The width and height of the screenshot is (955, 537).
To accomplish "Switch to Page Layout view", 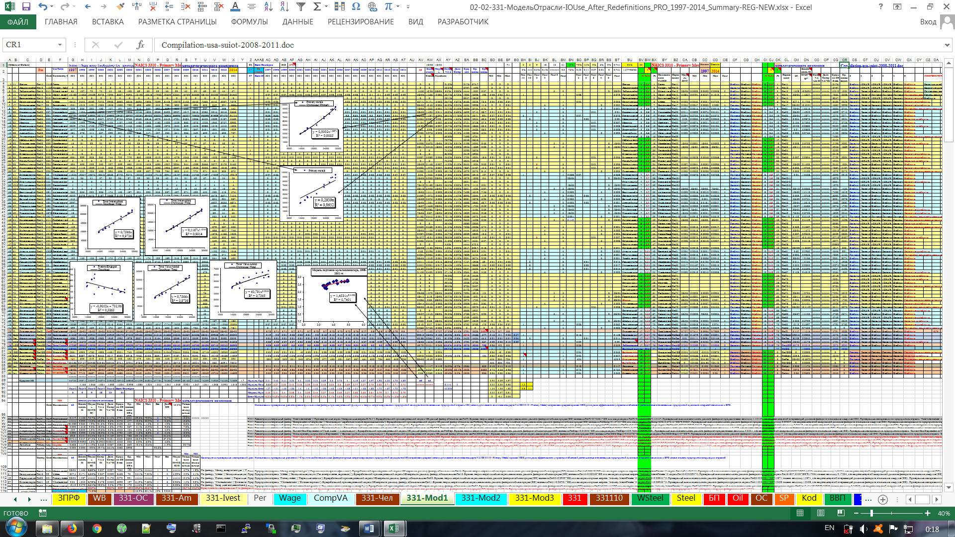I will 821,513.
